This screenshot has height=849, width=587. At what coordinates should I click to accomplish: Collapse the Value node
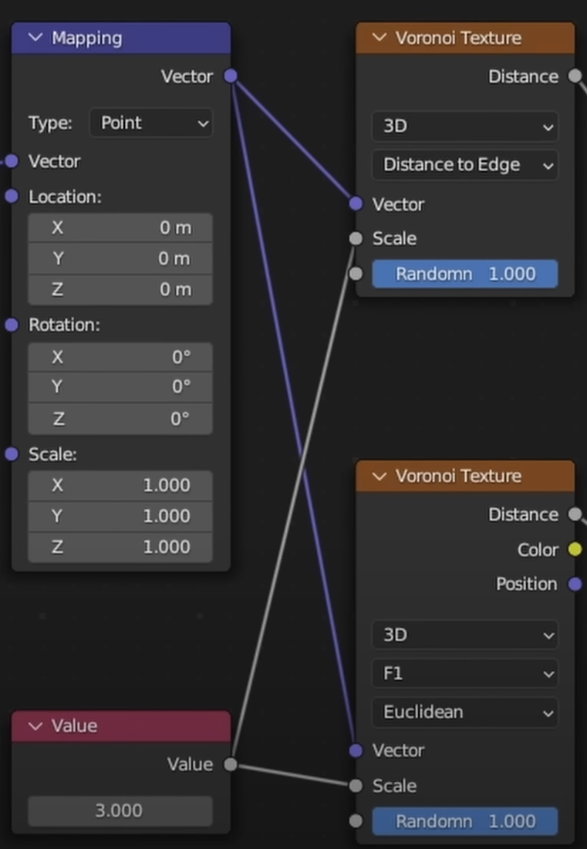[x=35, y=726]
